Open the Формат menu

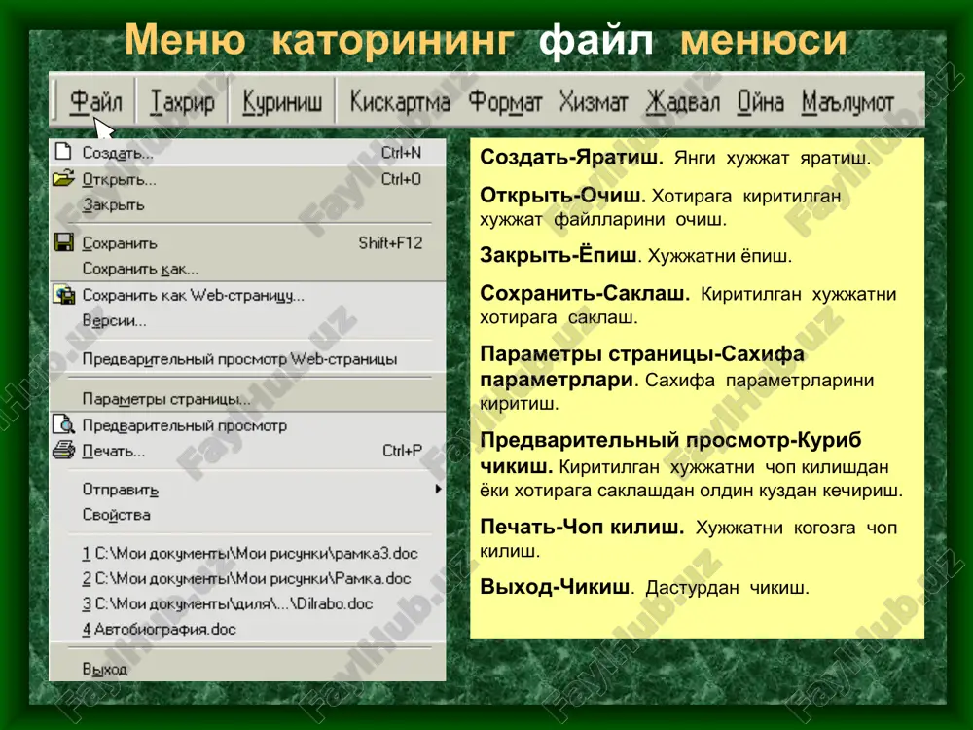[x=505, y=102]
